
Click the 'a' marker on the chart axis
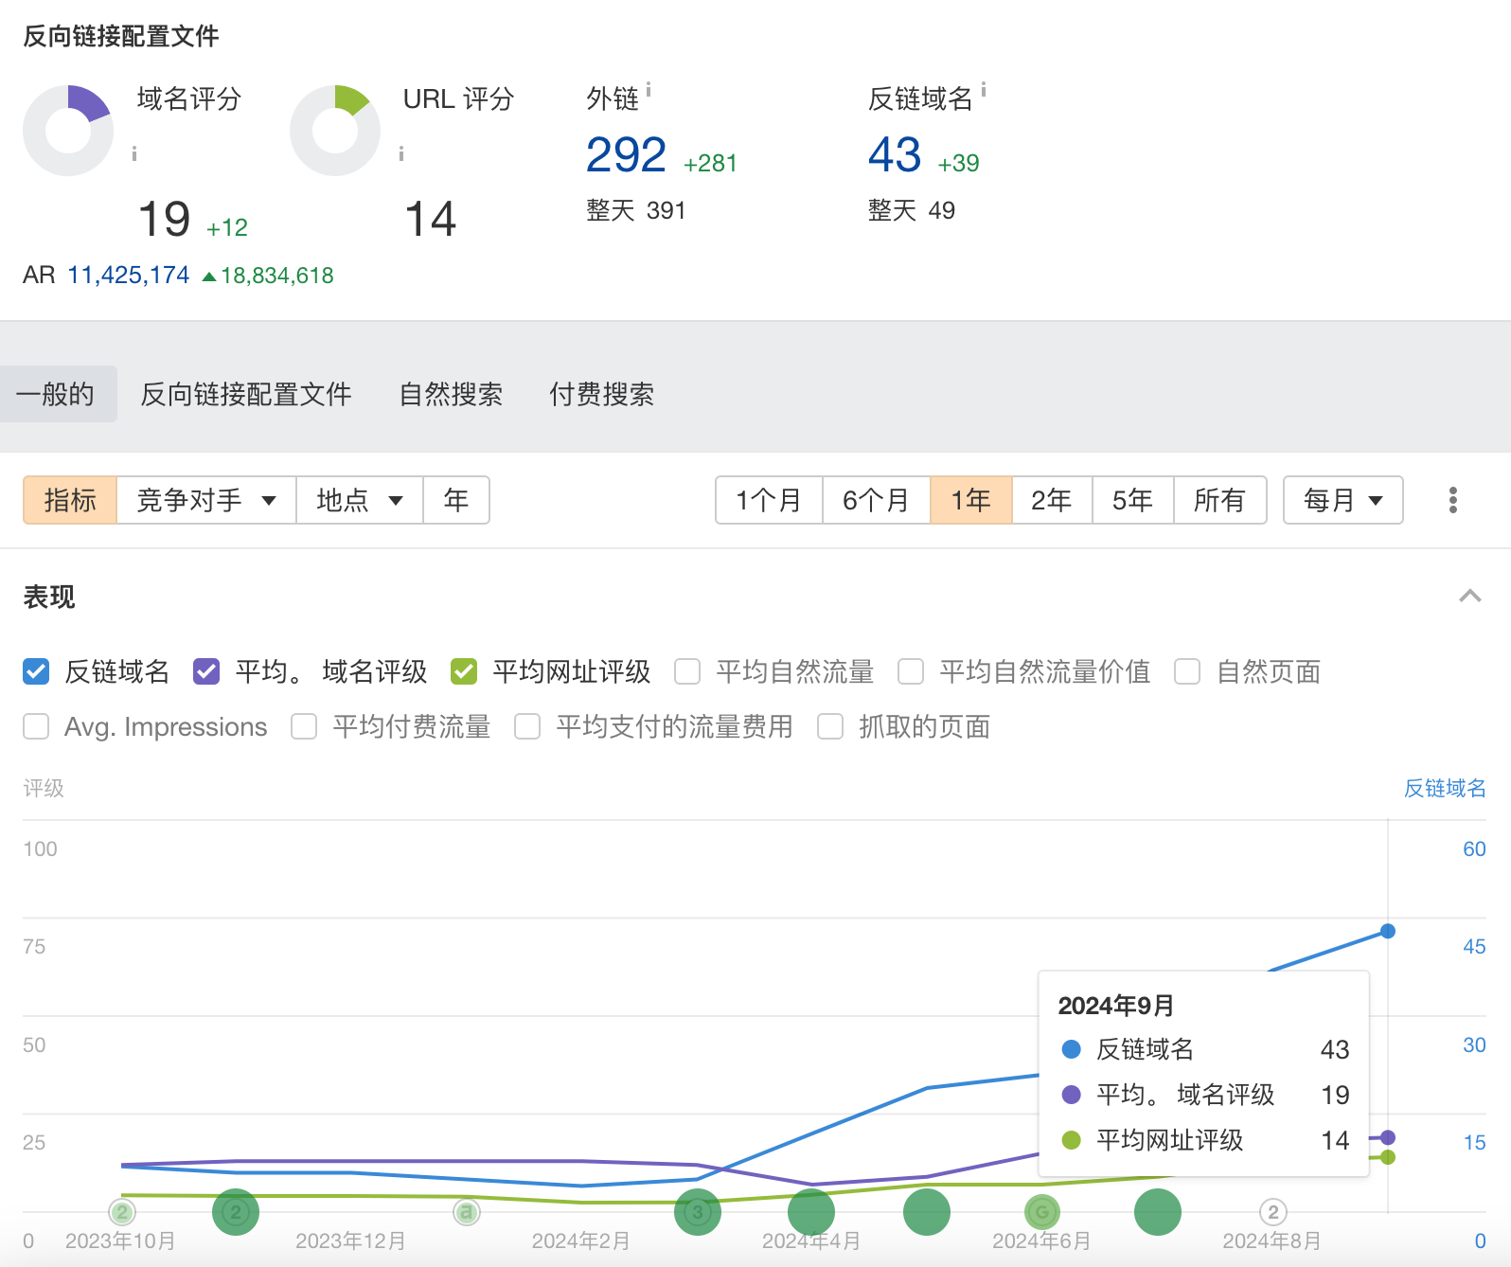point(466,1212)
